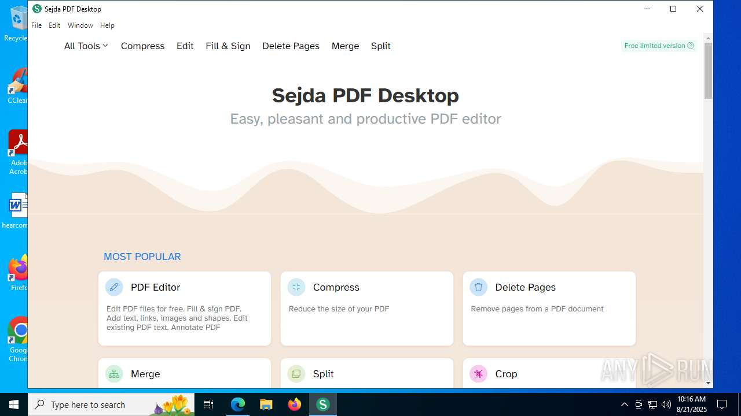Select Split in top navigation

[x=380, y=46]
